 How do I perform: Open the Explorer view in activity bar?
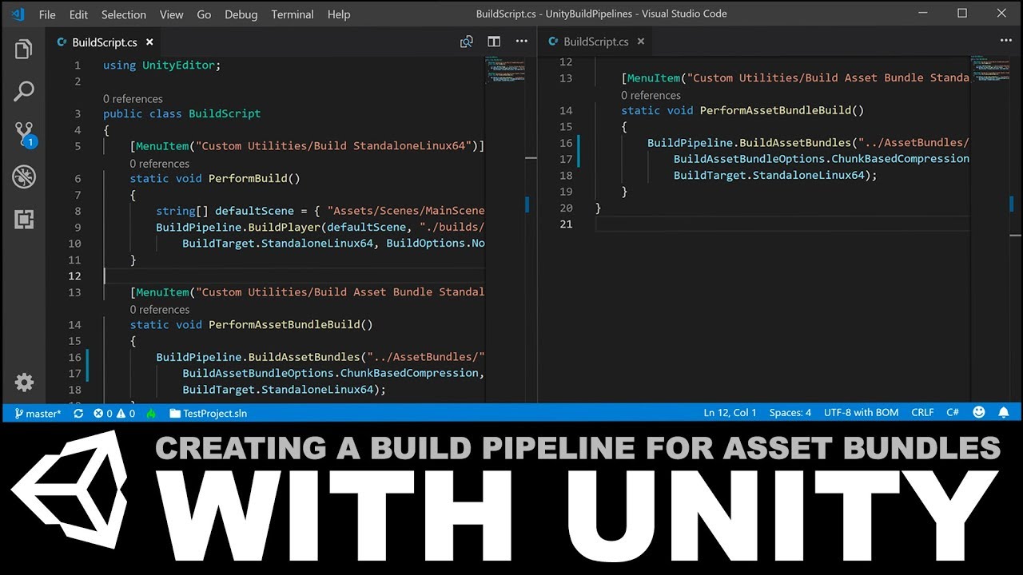tap(24, 50)
